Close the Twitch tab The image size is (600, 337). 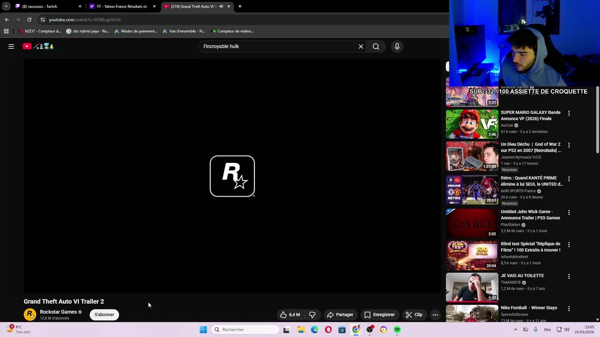pyautogui.click(x=80, y=7)
